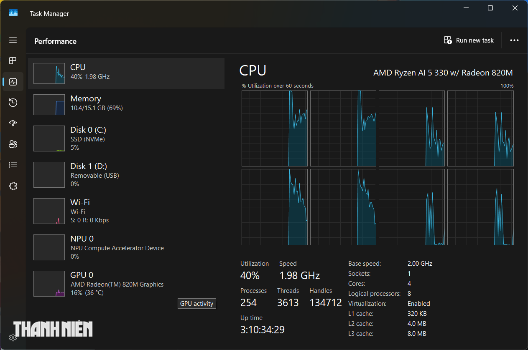Minimize the Task Manager window

(x=467, y=8)
